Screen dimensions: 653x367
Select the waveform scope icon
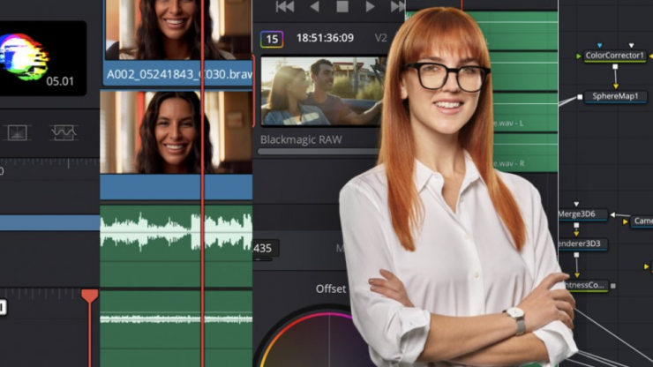pyautogui.click(x=64, y=132)
